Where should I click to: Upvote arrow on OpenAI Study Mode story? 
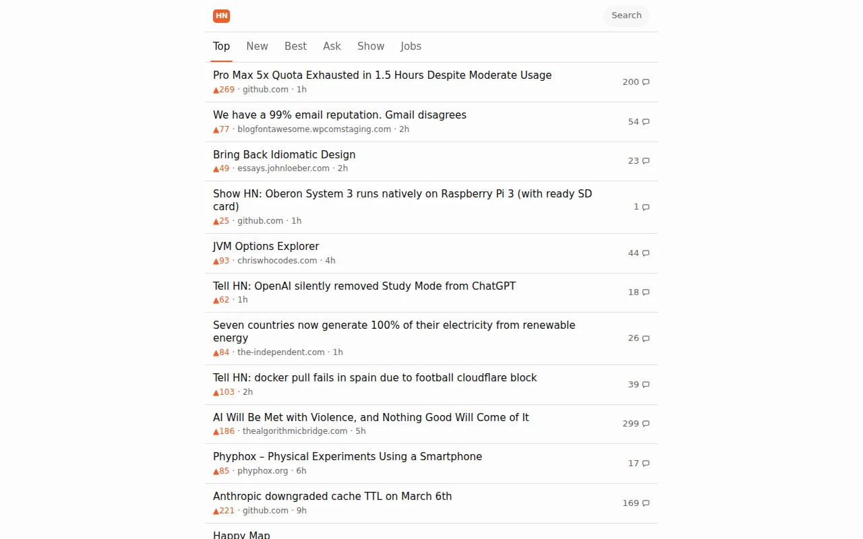216,300
